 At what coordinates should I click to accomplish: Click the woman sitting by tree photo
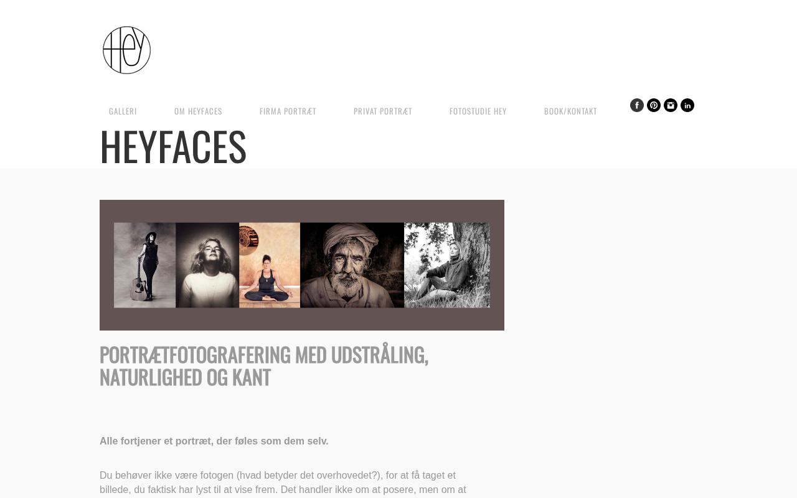point(447,265)
